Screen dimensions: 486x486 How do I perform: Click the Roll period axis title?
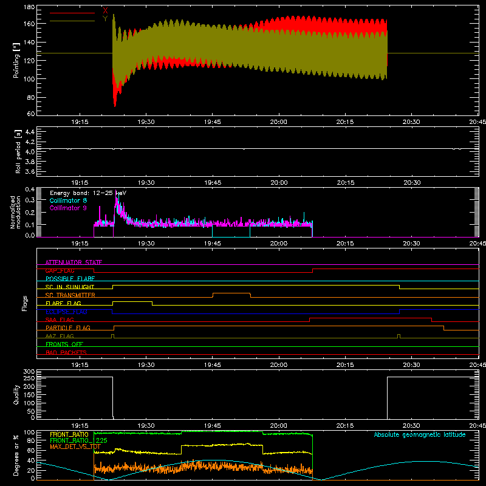click(18, 151)
